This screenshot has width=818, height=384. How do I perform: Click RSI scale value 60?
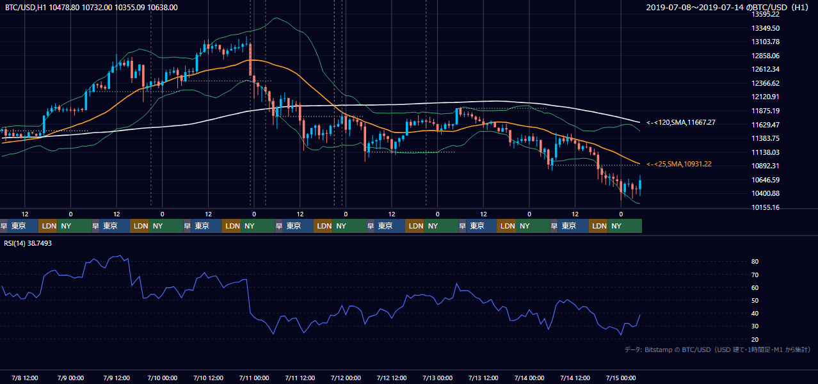[x=755, y=287]
